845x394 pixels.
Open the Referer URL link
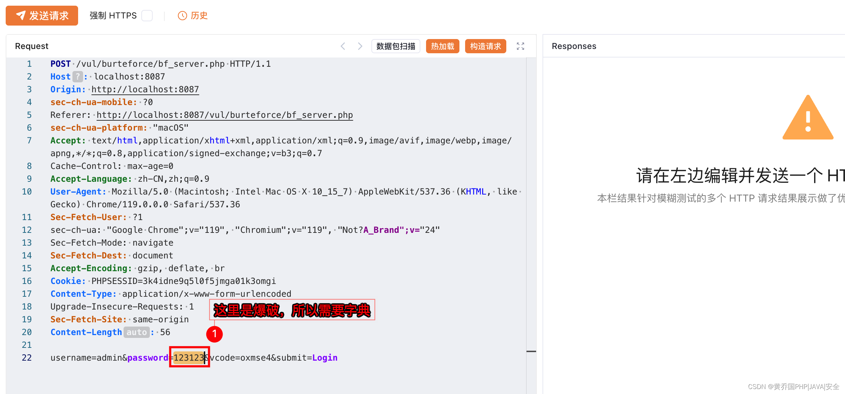click(x=225, y=115)
